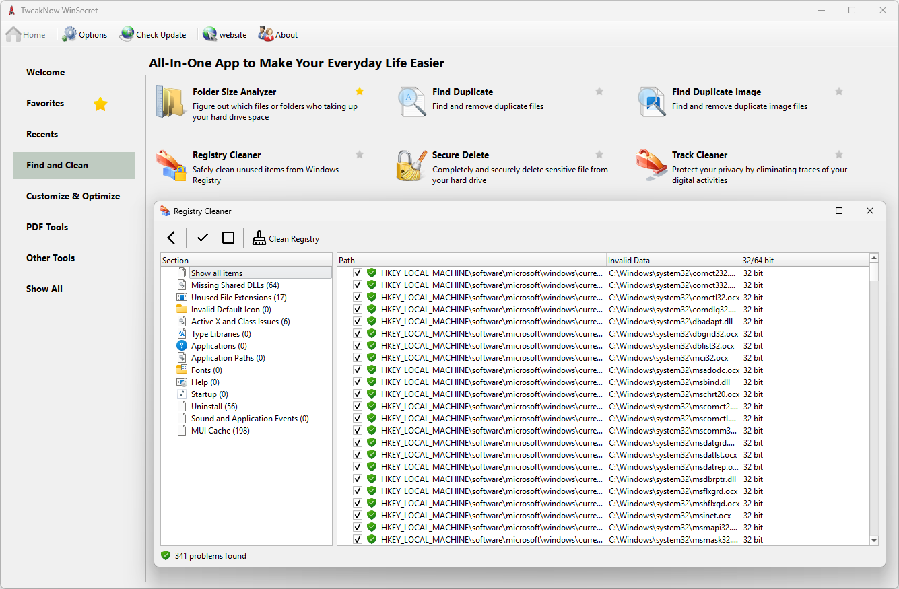Go back with the Registry Cleaner arrow
Screen dimensions: 899x589
pyautogui.click(x=171, y=238)
